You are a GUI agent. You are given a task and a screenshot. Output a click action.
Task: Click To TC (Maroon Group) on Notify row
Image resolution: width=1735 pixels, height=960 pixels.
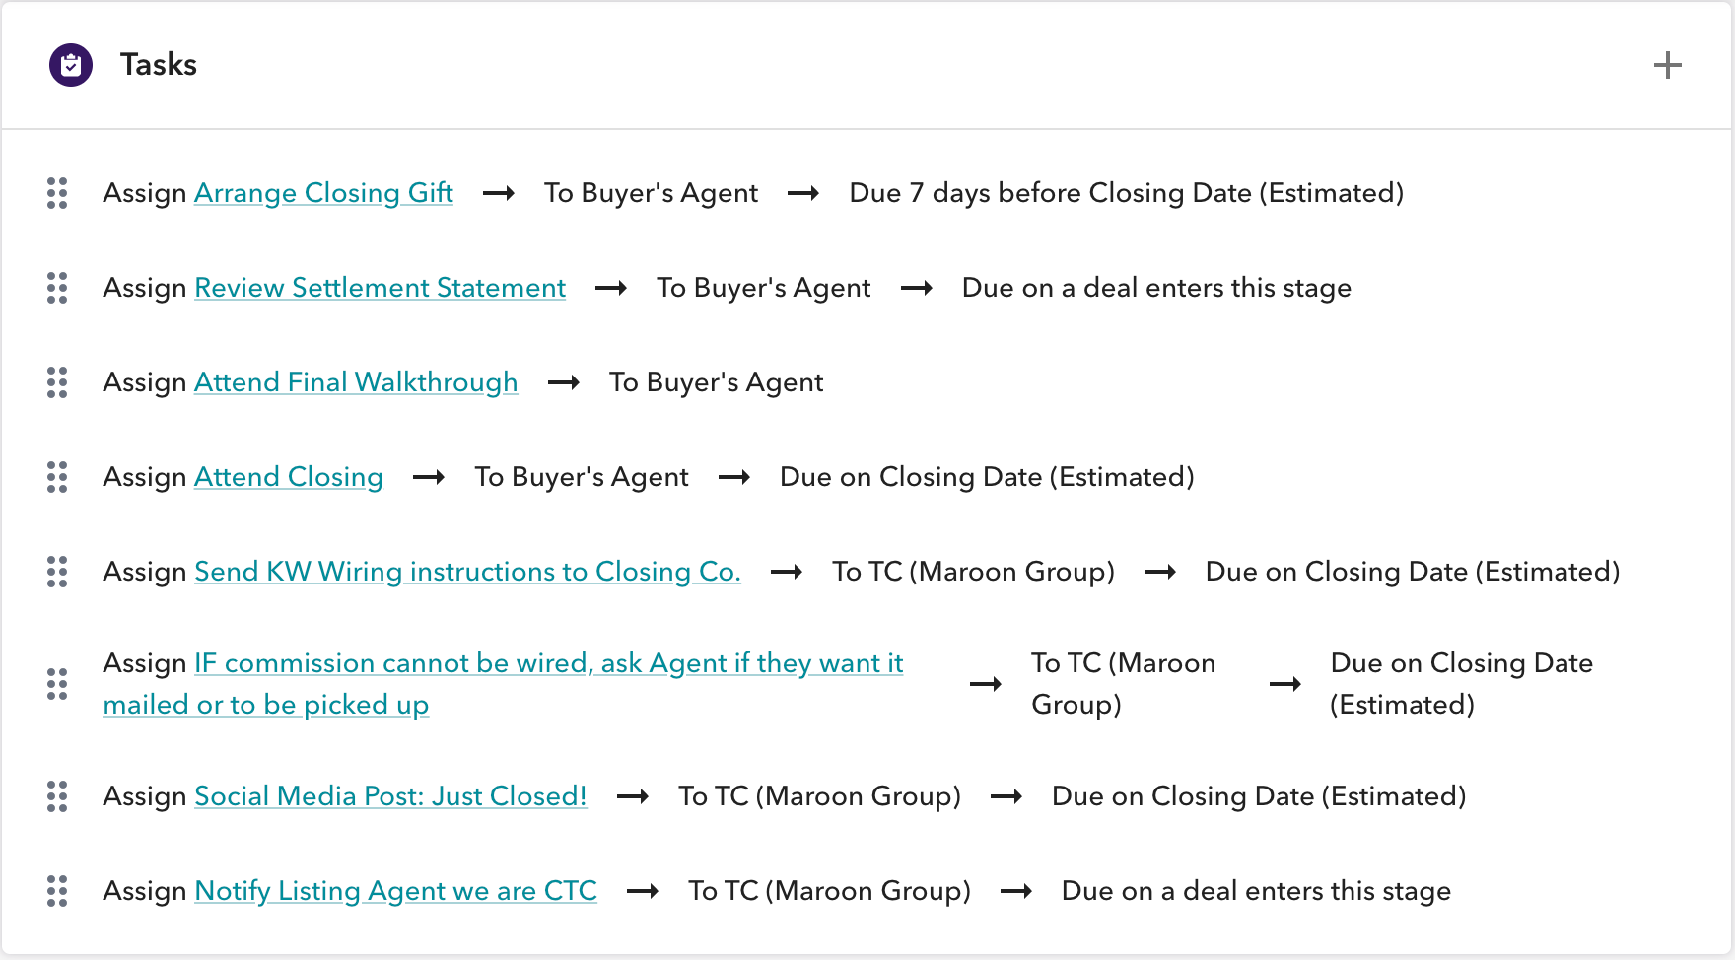(829, 891)
